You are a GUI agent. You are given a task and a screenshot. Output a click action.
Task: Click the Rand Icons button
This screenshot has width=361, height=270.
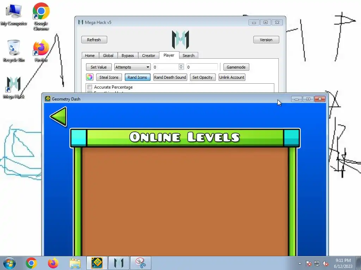pos(137,77)
